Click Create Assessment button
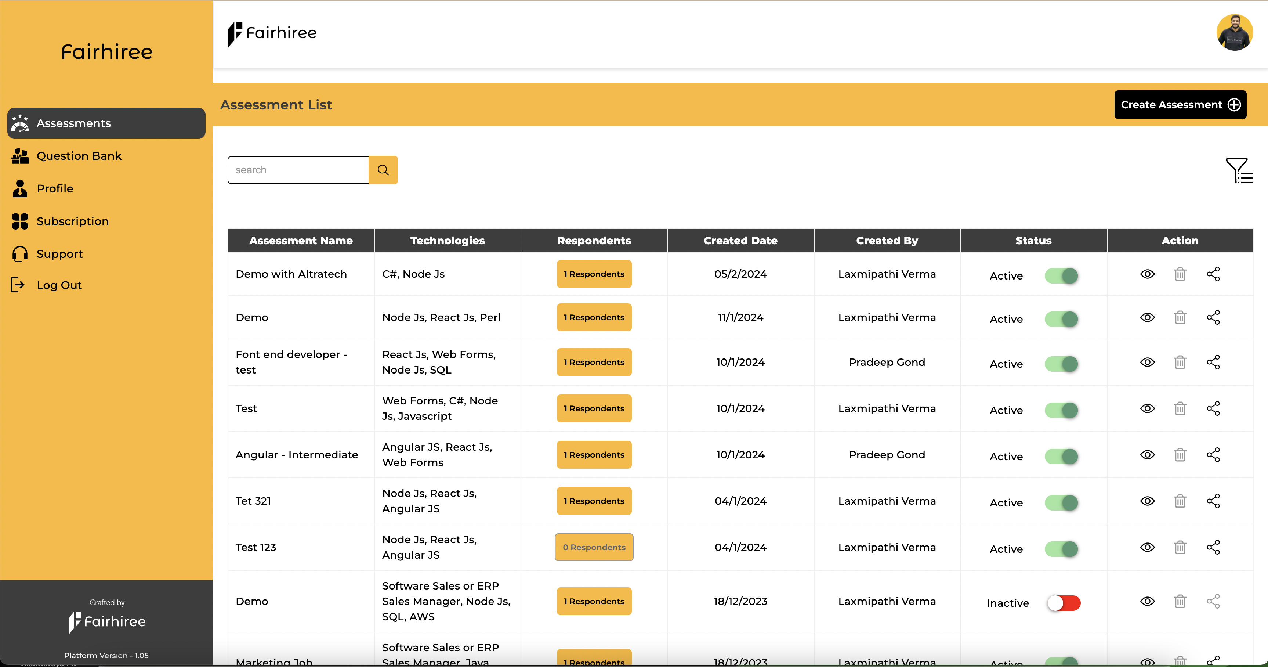The width and height of the screenshot is (1268, 667). (x=1180, y=104)
